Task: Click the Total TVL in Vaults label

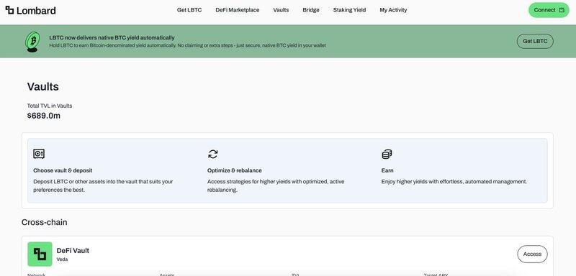Action: click(50, 106)
